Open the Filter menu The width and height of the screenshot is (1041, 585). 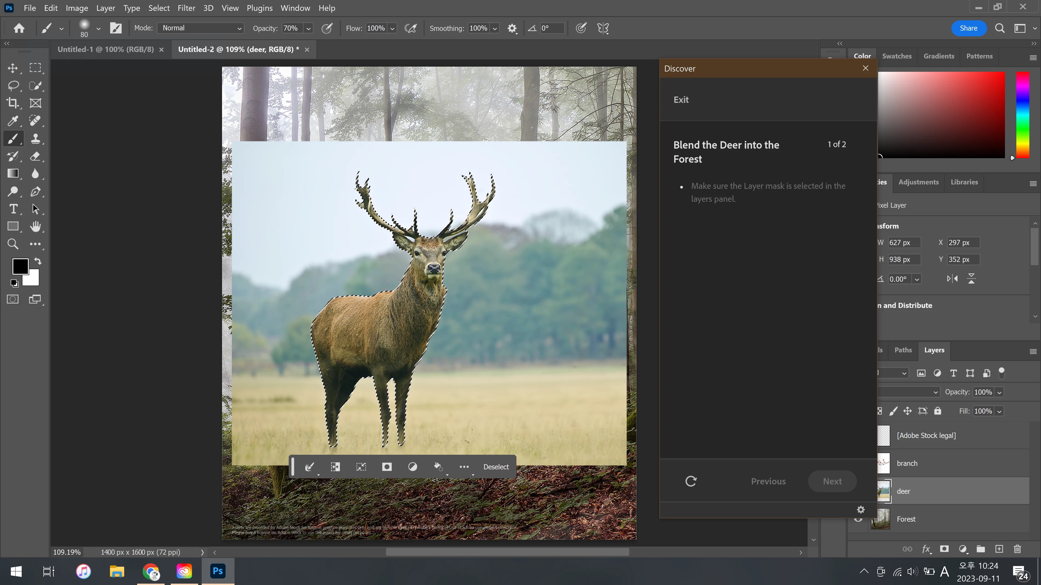[186, 8]
